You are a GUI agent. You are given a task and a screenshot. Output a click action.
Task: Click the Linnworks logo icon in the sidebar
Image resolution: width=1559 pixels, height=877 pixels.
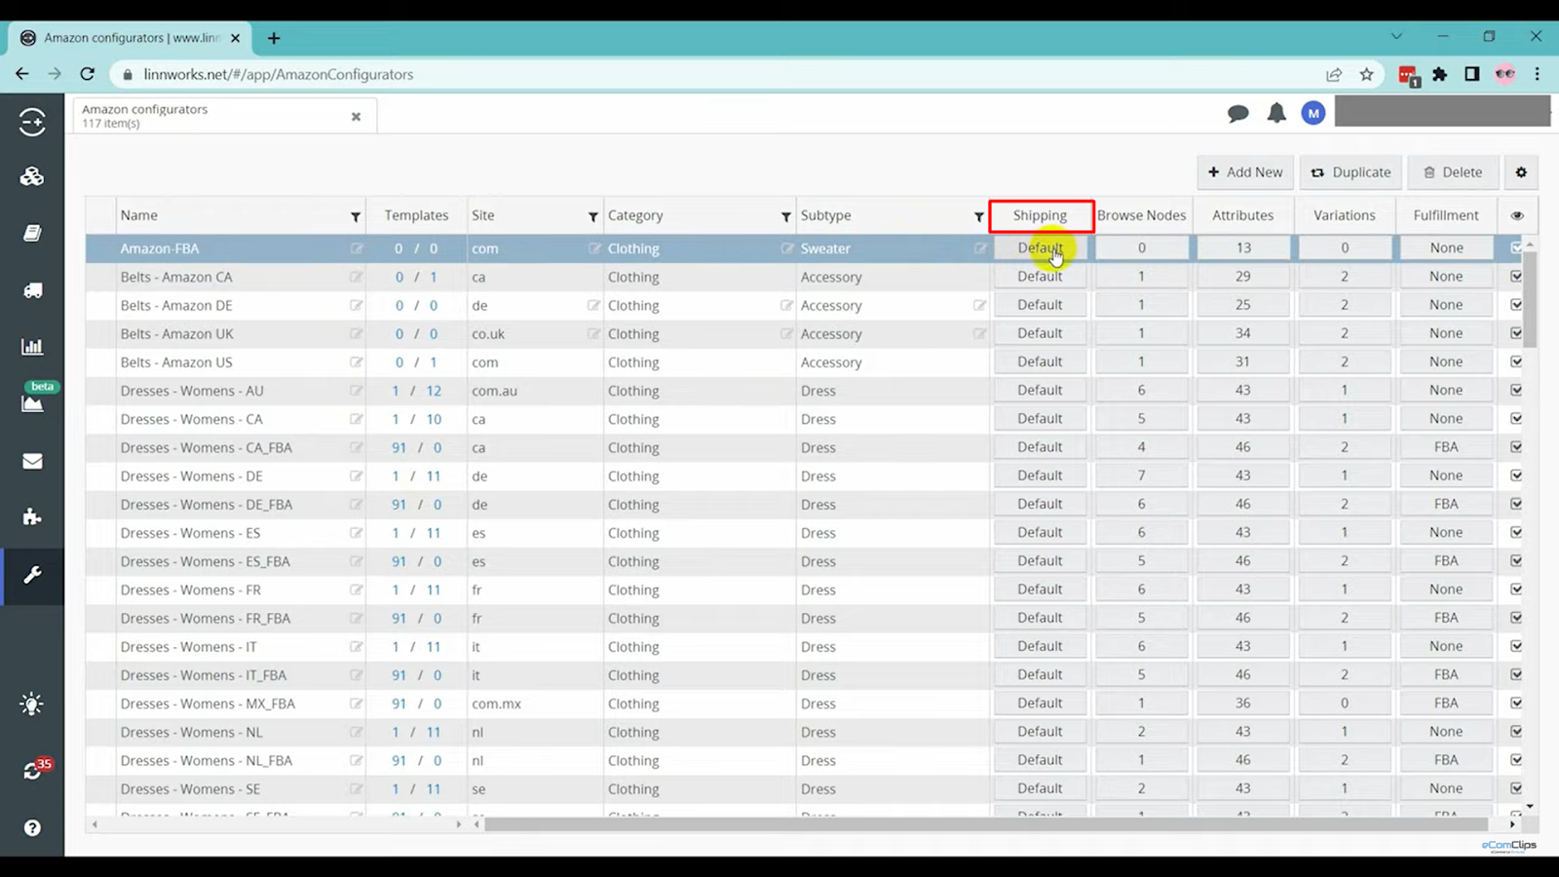32,122
